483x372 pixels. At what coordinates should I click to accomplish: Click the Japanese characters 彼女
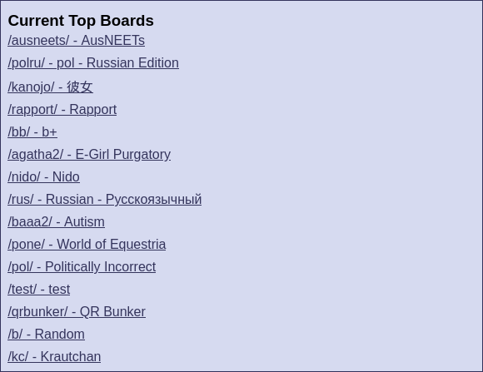(80, 87)
